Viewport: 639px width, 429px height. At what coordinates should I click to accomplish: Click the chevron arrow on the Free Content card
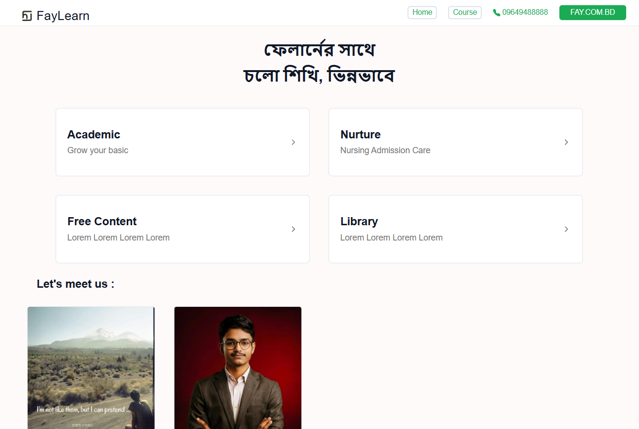pyautogui.click(x=293, y=229)
